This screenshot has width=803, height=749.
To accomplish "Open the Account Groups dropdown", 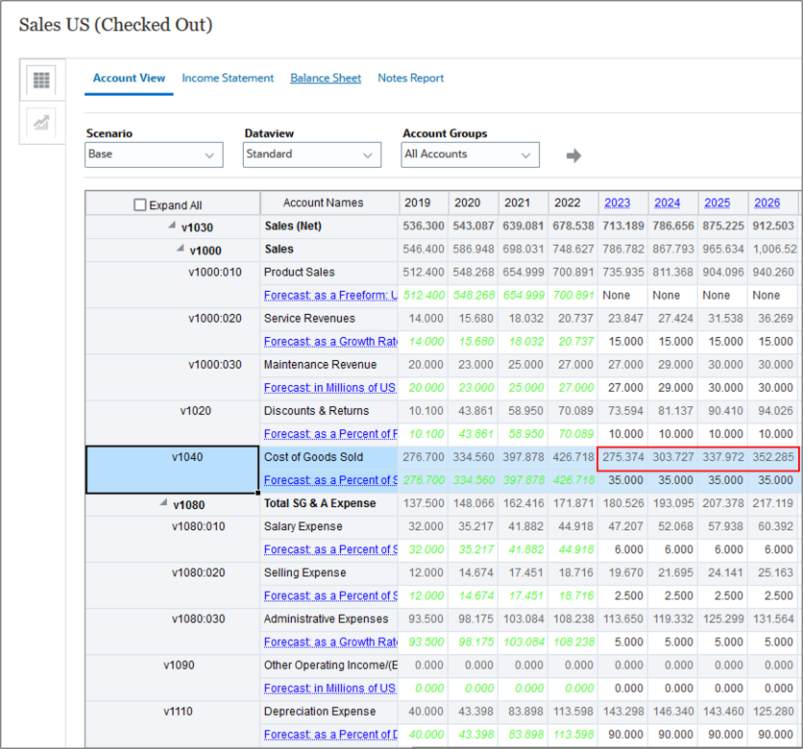I will coord(470,155).
